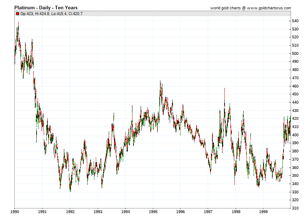This screenshot has width=305, height=221.
Task: Click the 440 price axis label
Action: pyautogui.click(x=295, y=102)
